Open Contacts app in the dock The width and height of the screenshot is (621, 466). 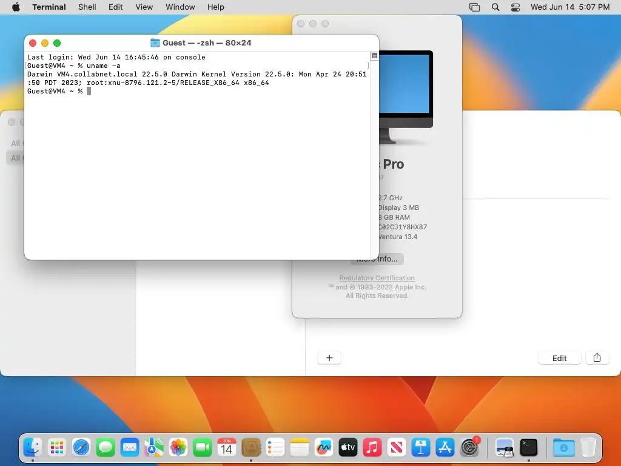click(x=251, y=447)
